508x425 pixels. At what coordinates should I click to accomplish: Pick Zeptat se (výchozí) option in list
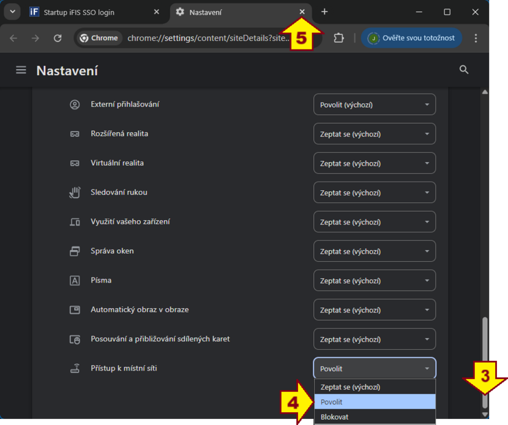pos(374,387)
